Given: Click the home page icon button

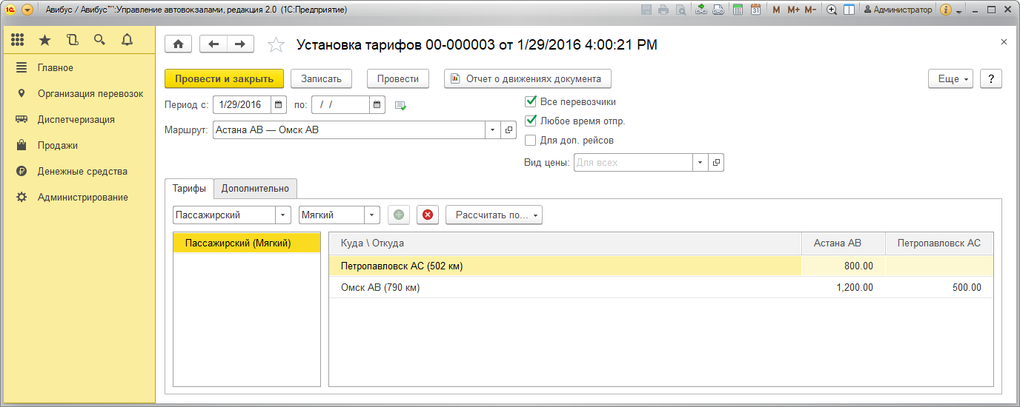Looking at the screenshot, I should [x=178, y=44].
